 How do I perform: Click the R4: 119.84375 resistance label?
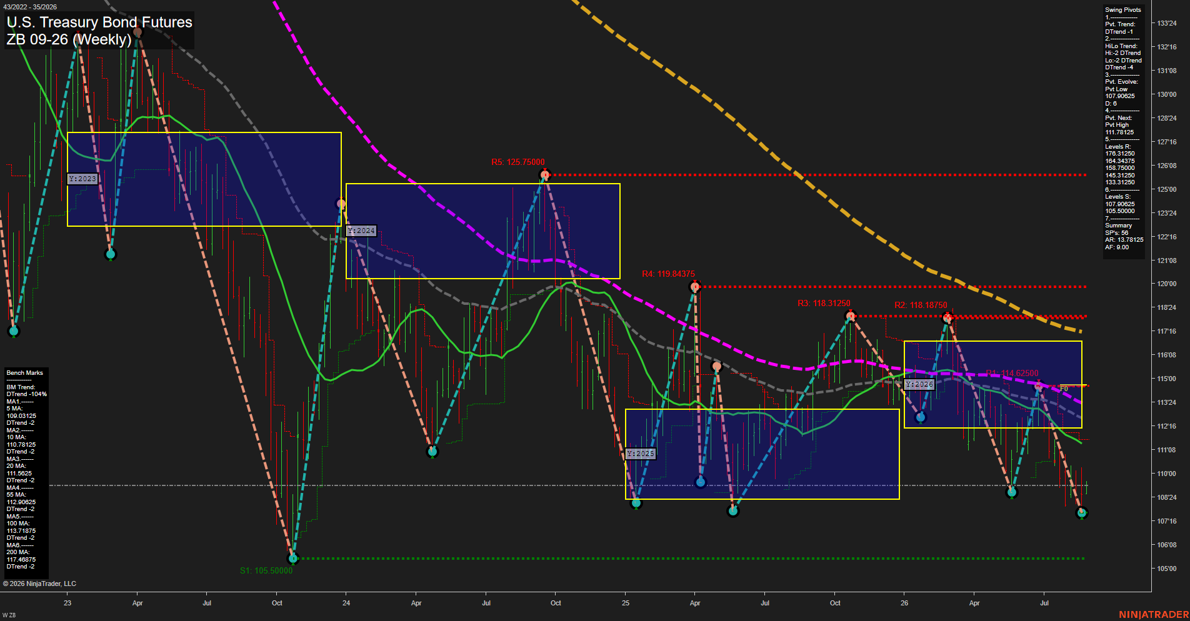668,274
